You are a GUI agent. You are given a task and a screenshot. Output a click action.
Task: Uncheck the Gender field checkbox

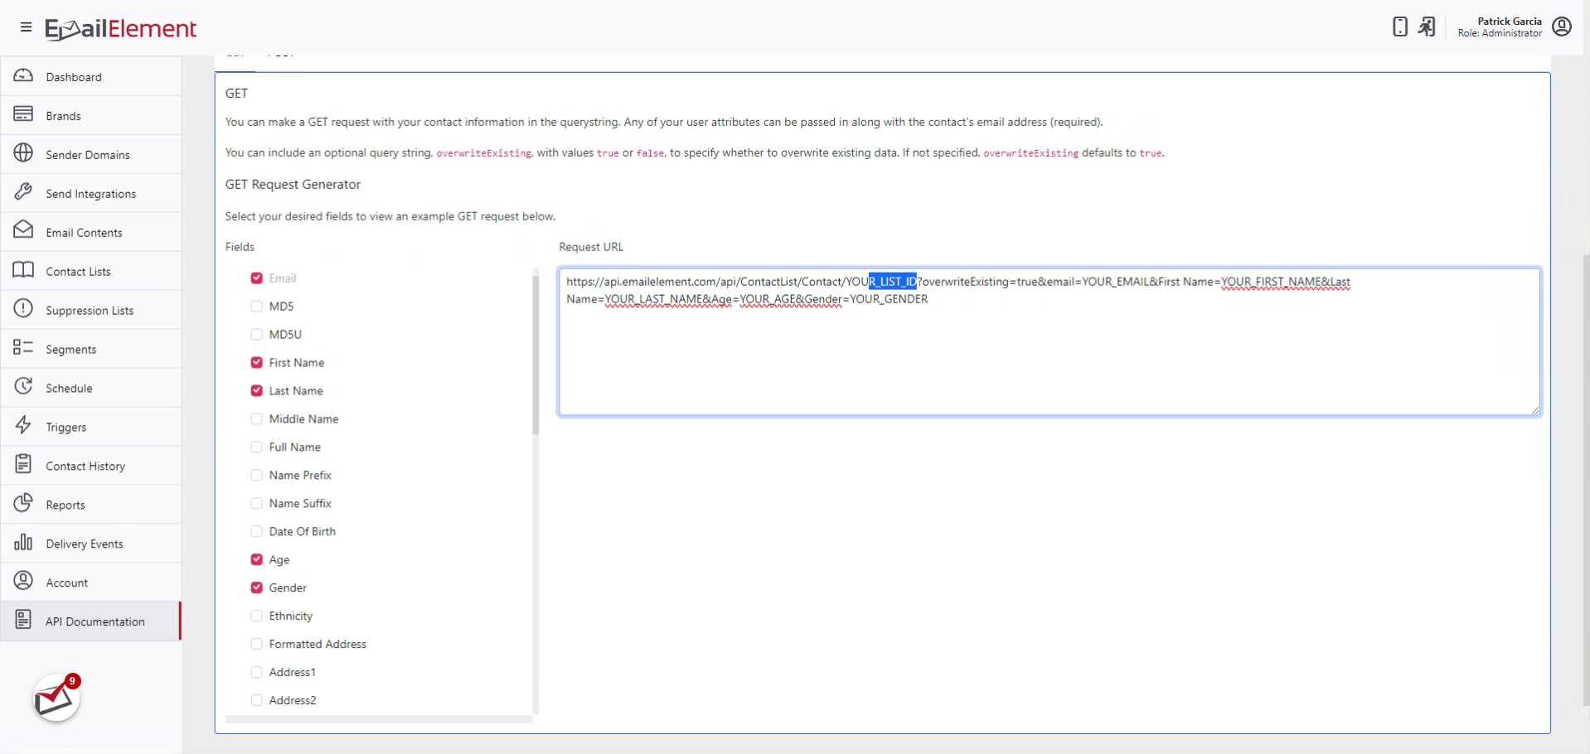(257, 588)
